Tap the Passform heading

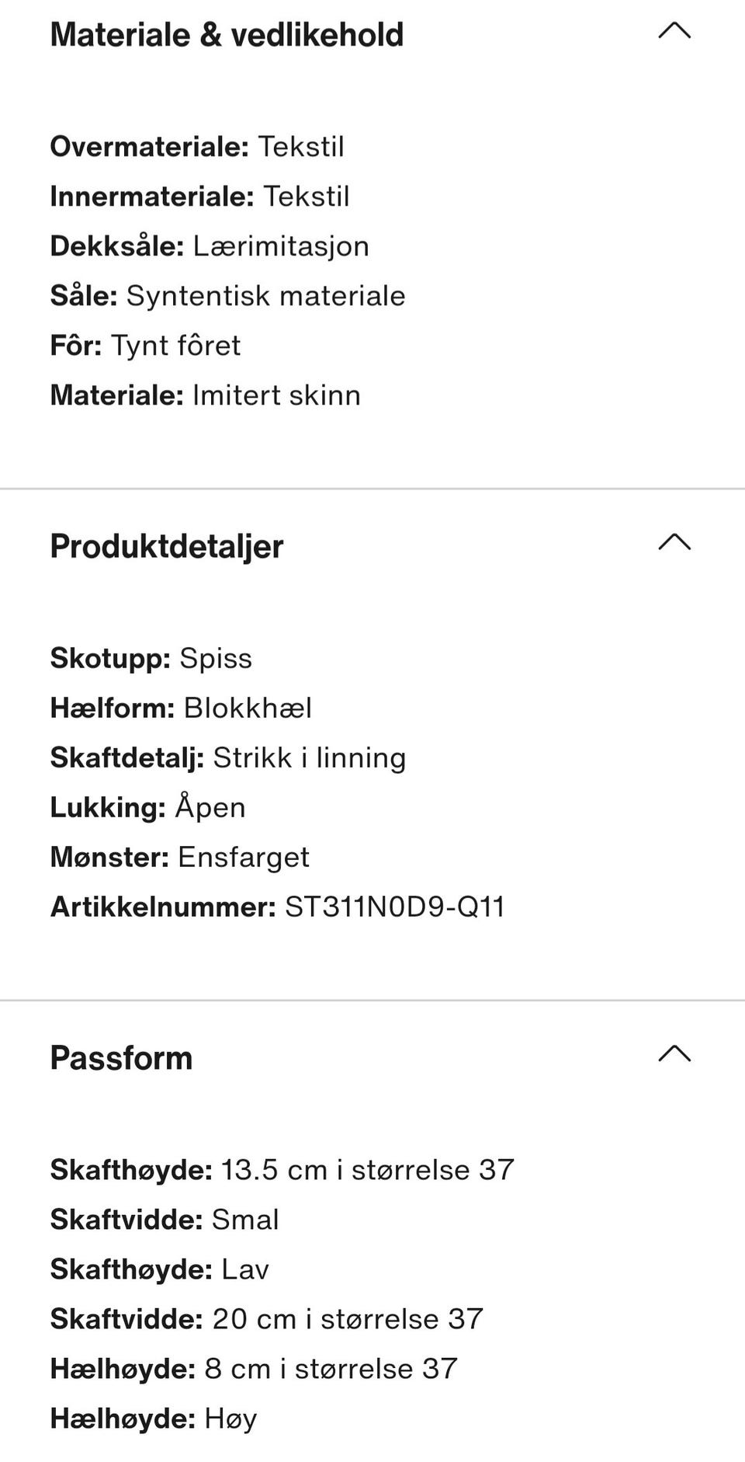(121, 1058)
